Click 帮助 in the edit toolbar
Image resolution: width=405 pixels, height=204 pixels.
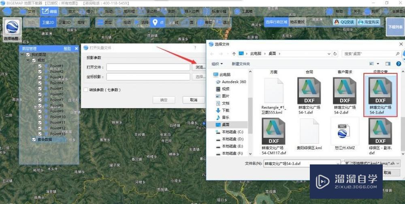click(x=205, y=23)
